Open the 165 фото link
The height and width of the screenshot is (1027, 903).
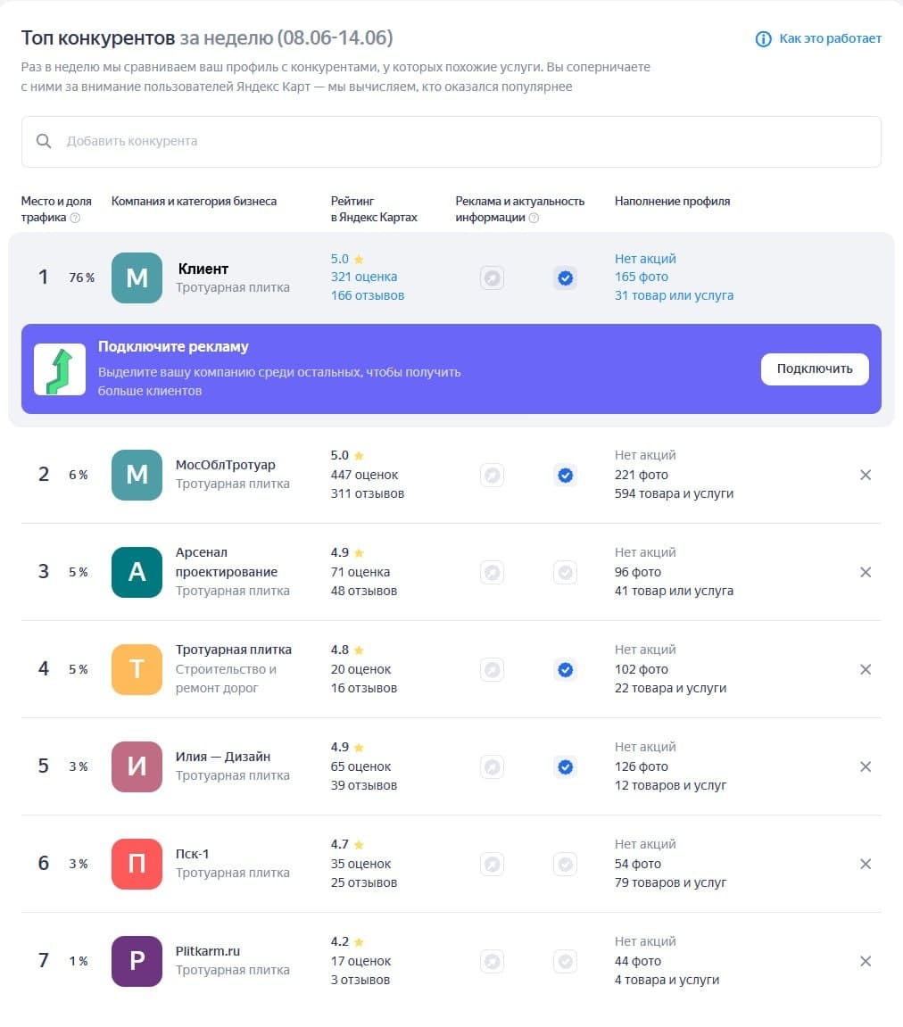point(641,277)
